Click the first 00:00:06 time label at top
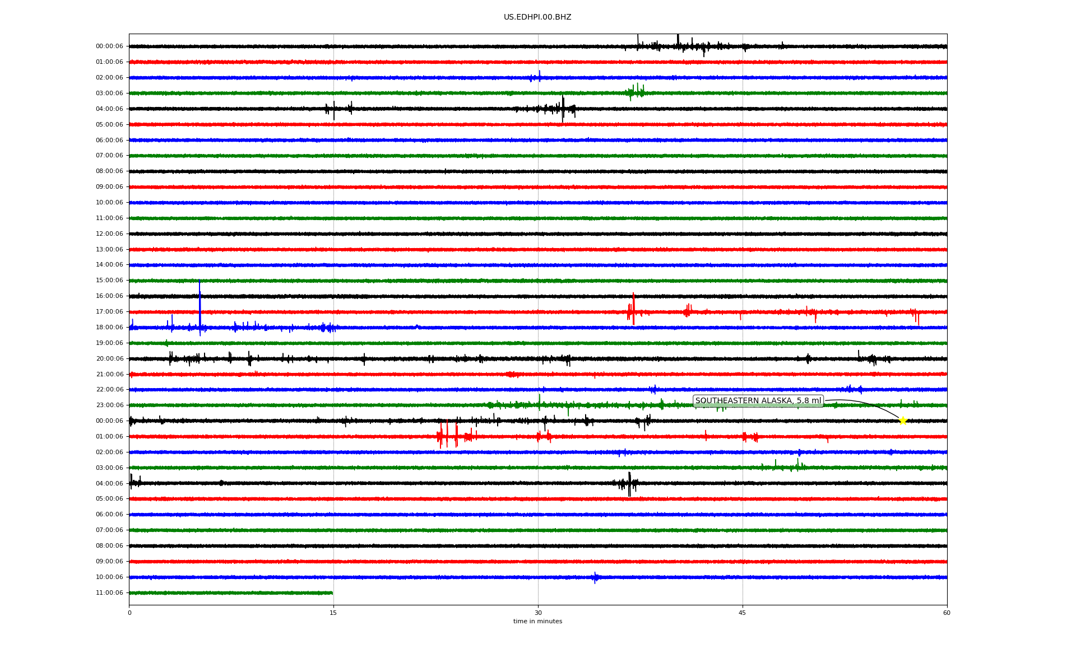 click(x=109, y=46)
